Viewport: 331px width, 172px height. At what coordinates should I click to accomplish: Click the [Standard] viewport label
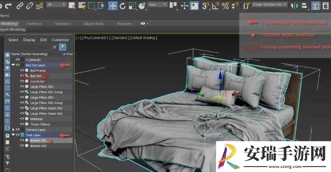tap(120, 38)
